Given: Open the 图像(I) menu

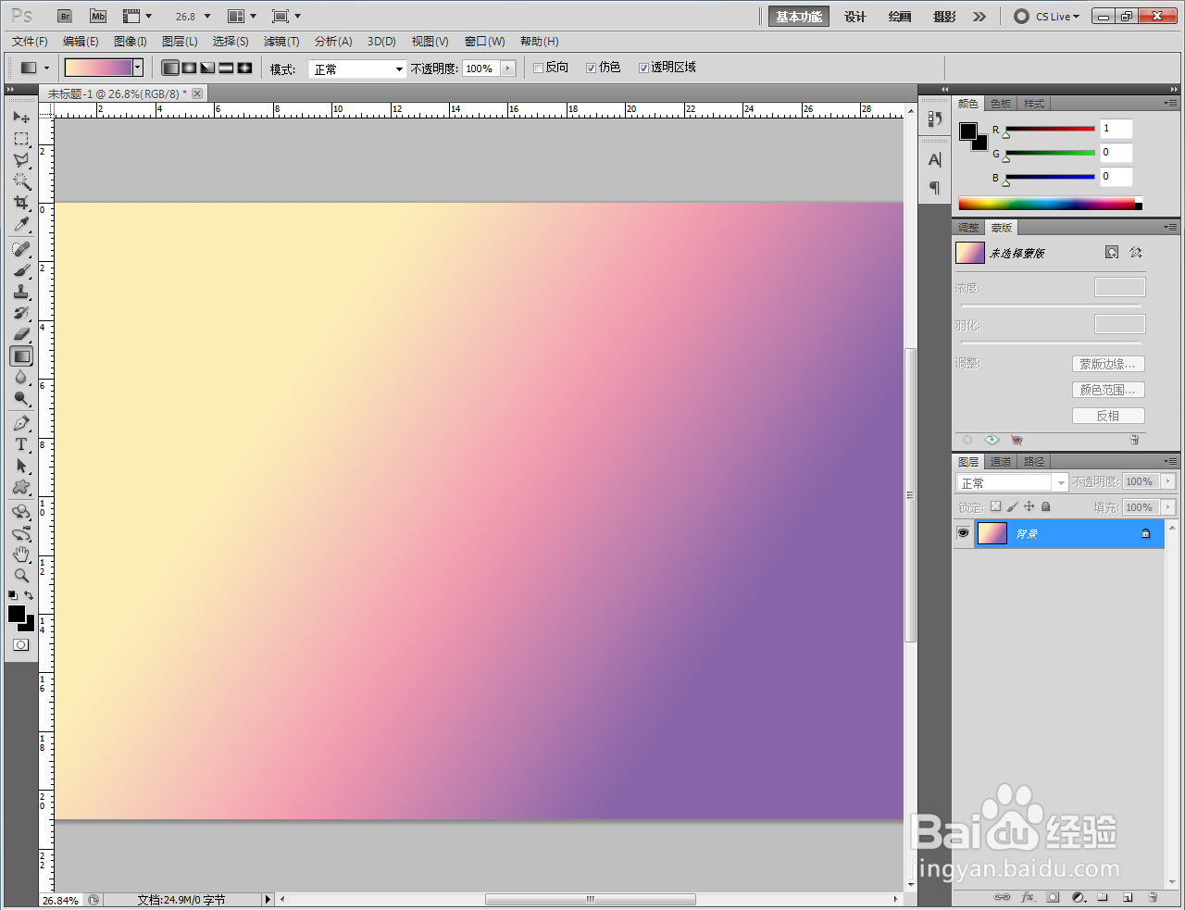Looking at the screenshot, I should [131, 42].
